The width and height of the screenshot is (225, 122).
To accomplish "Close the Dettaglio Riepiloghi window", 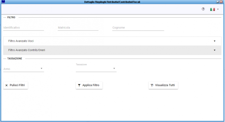I will (x=221, y=2).
